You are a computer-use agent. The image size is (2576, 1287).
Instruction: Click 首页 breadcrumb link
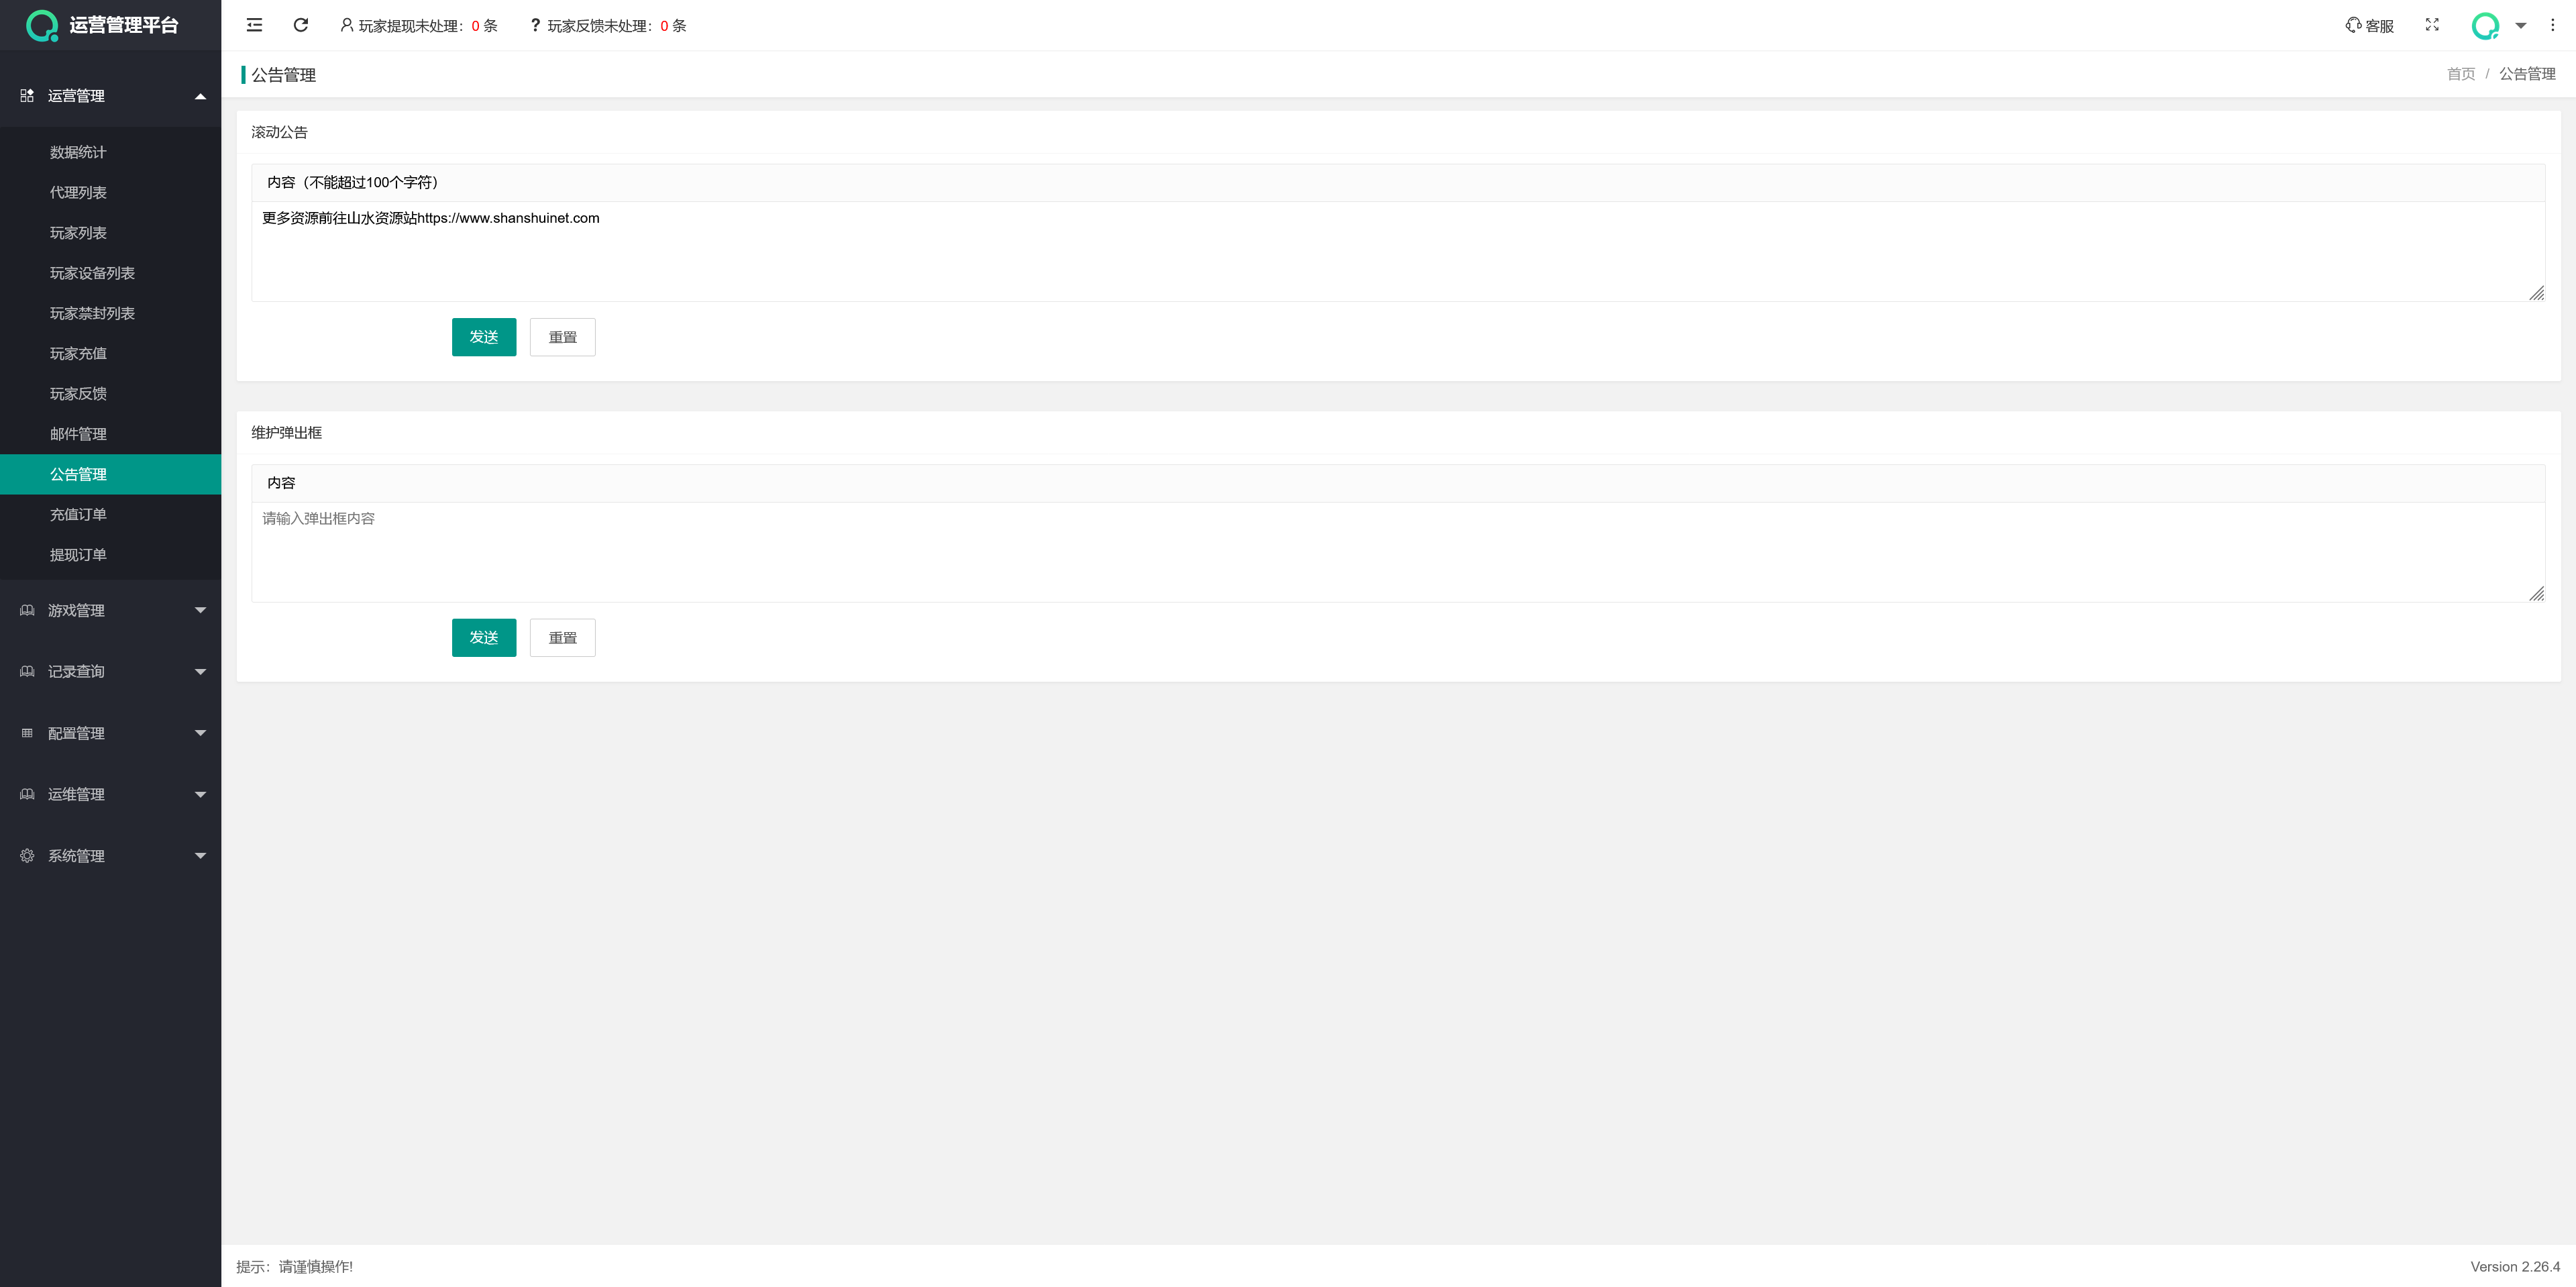(x=2461, y=74)
